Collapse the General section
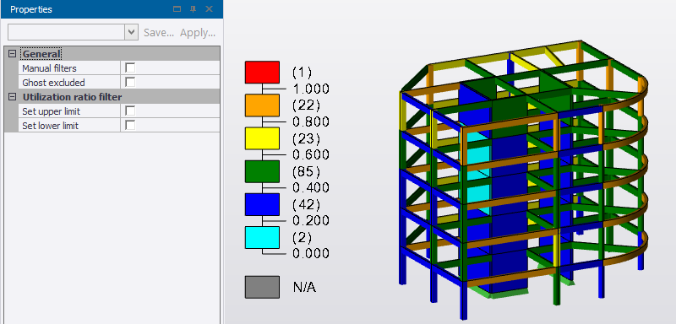676x324 pixels. (12, 54)
